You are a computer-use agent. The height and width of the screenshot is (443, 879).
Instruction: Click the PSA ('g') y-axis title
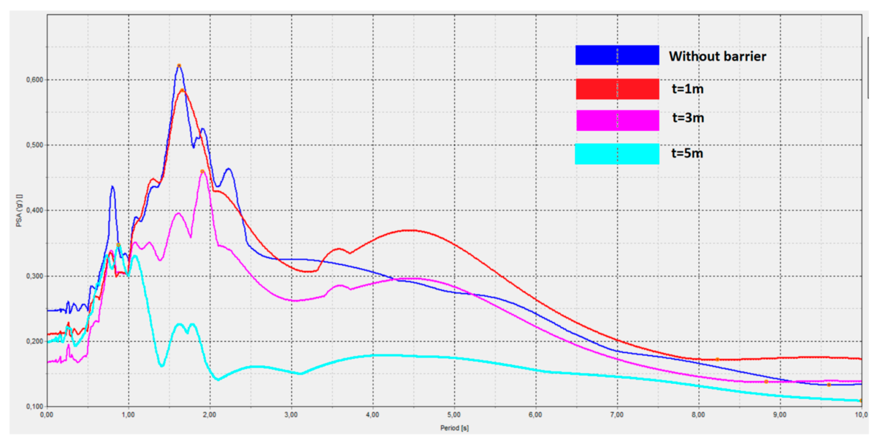click(19, 211)
